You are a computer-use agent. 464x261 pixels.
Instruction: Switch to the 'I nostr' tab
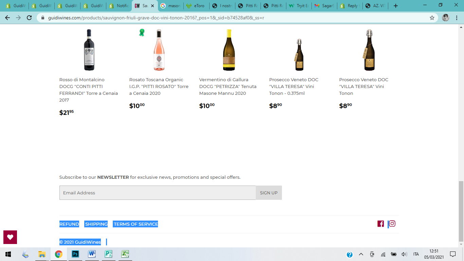pos(222,6)
